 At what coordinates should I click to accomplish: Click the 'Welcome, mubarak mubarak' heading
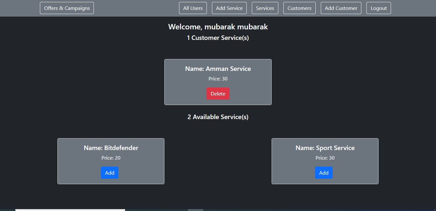tap(218, 27)
